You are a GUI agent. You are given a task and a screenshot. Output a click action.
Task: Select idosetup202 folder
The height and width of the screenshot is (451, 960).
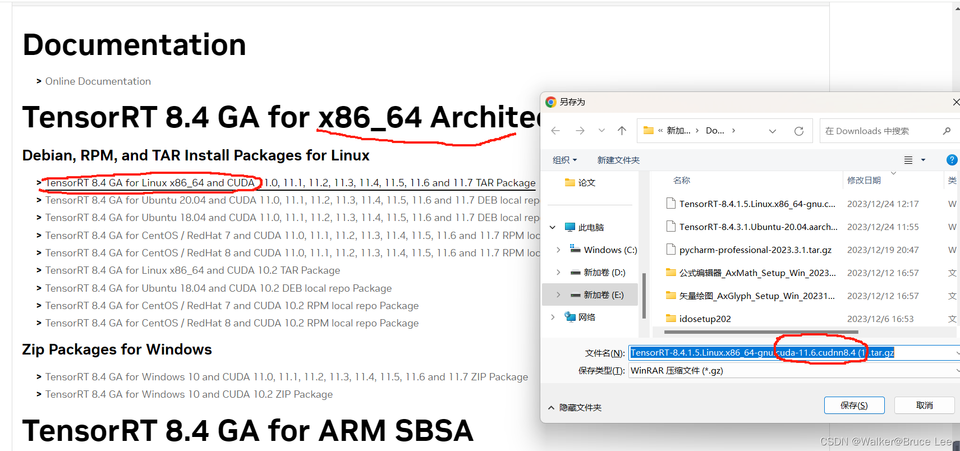pyautogui.click(x=705, y=319)
